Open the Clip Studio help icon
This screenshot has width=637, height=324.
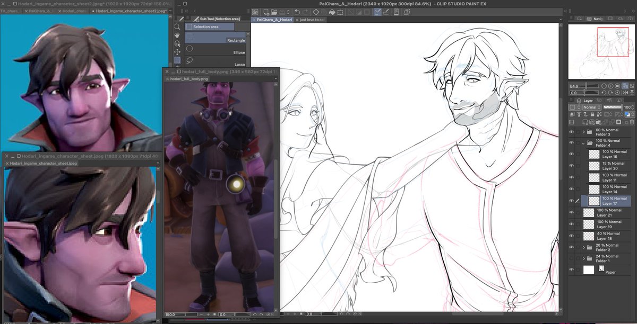coord(407,12)
